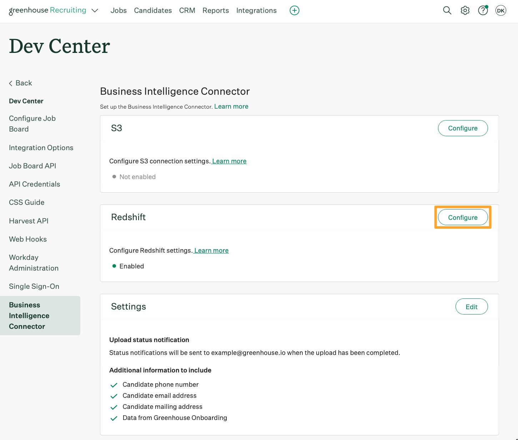Click 'Candidate email address' checked item
Viewport: 518px width, 440px height.
[160, 396]
